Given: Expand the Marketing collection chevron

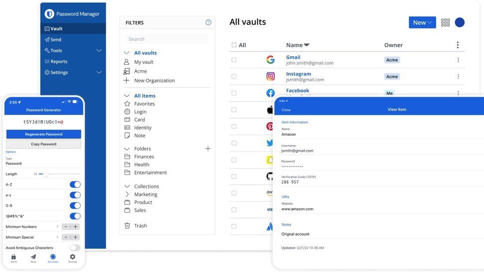Looking at the screenshot, I should [x=127, y=194].
